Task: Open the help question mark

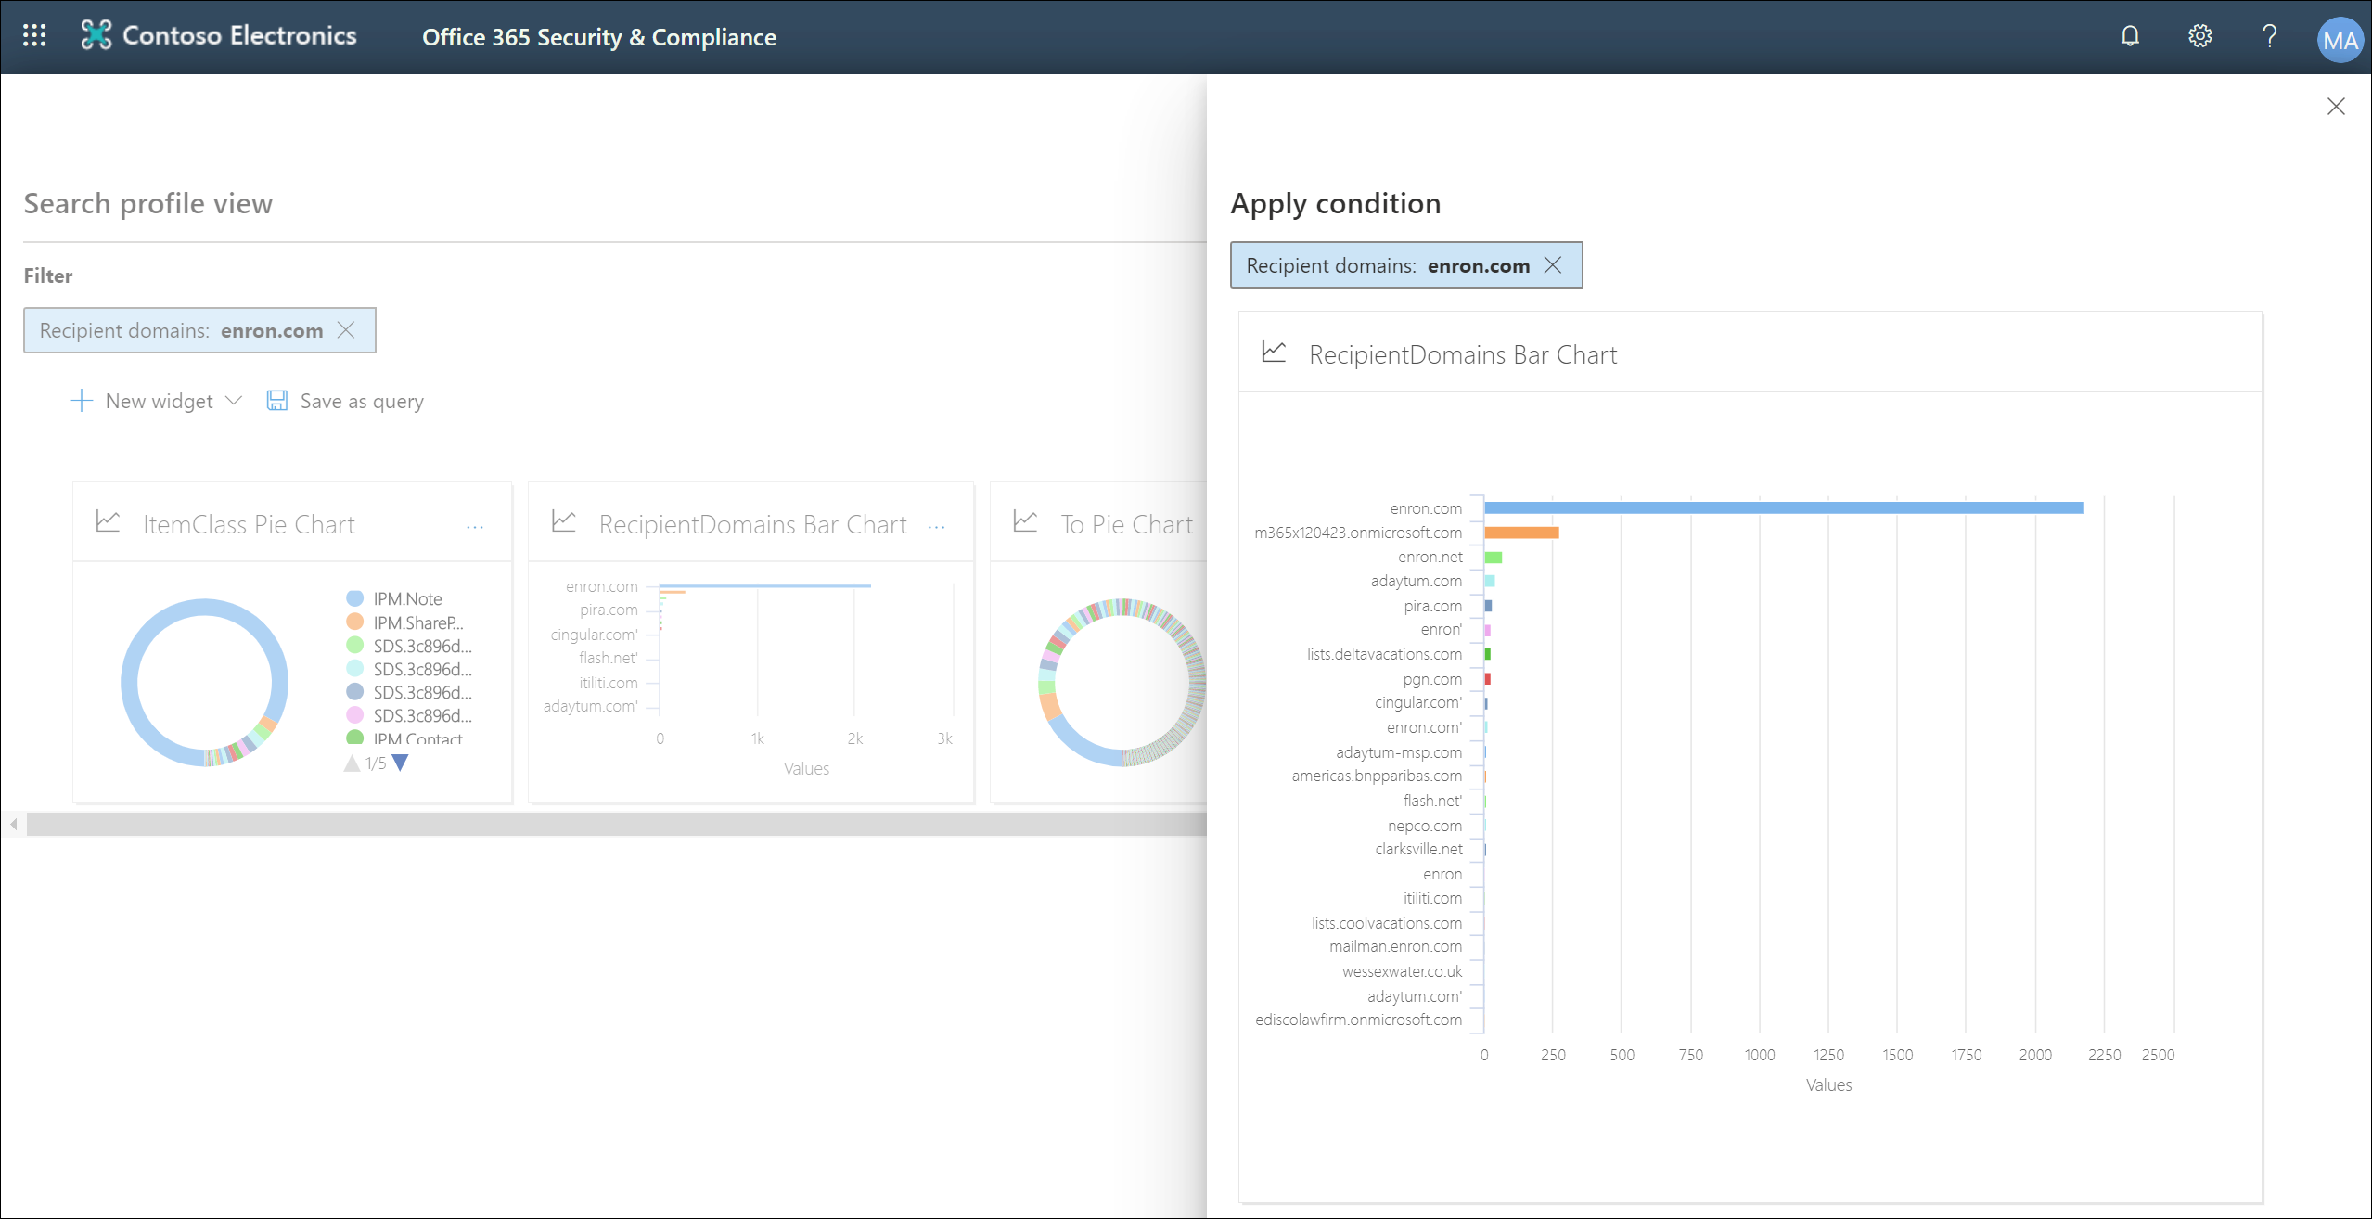Action: [x=2269, y=36]
